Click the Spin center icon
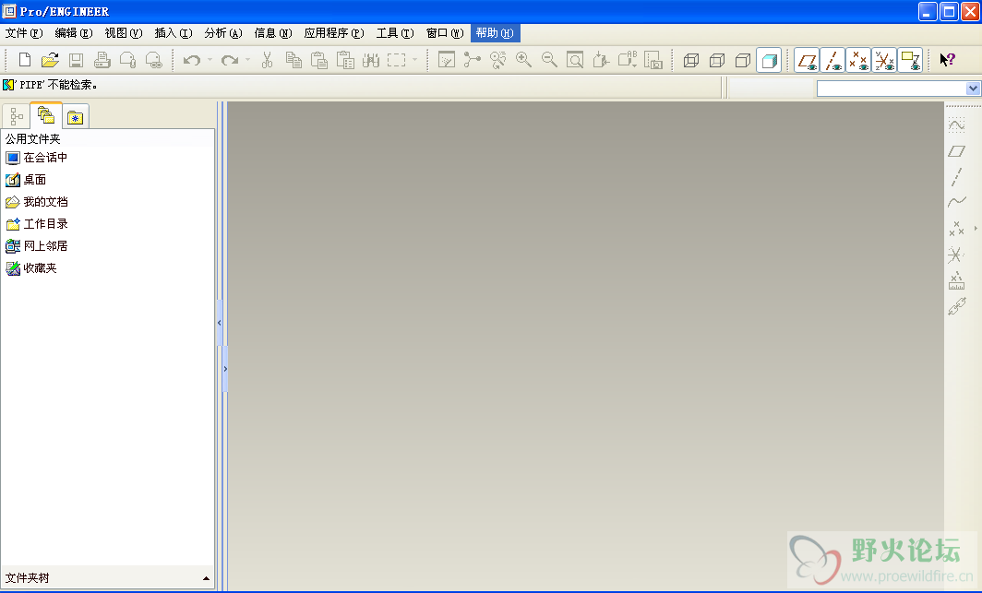Viewport: 982px width, 593px height. [x=473, y=60]
